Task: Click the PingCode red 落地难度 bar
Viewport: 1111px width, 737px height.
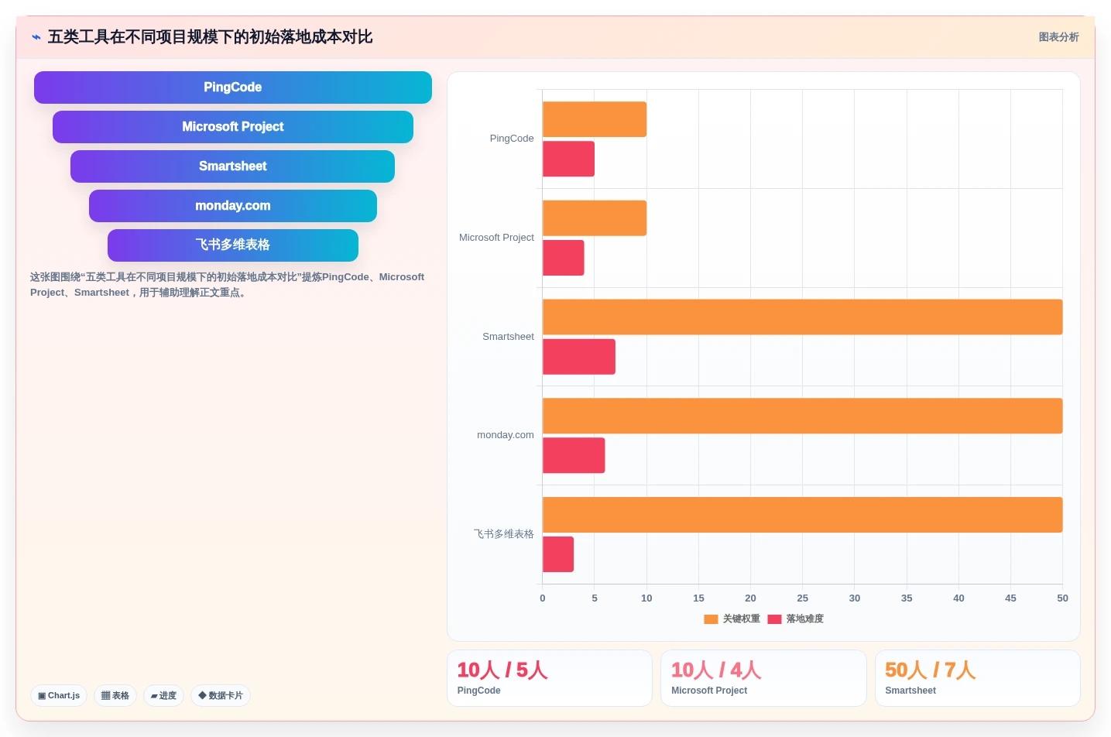Action: click(568, 159)
